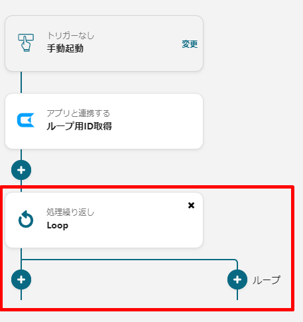Select the トリガーなし label text
Viewport: 303px width, 322px height.
pyautogui.click(x=70, y=35)
